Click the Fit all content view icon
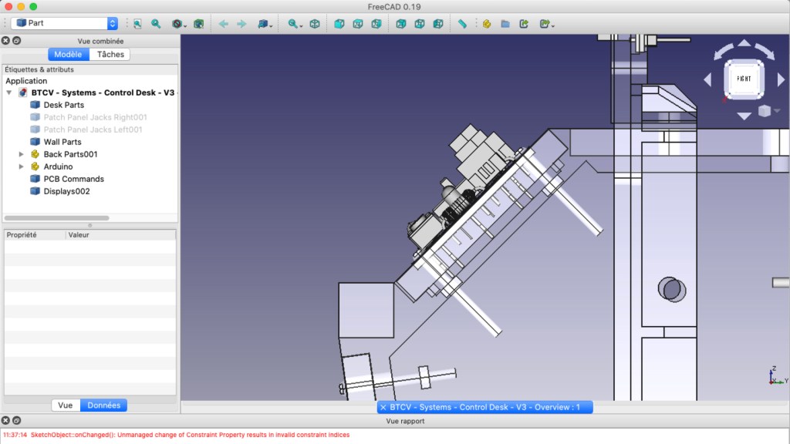Image resolution: width=790 pixels, height=444 pixels. click(137, 24)
